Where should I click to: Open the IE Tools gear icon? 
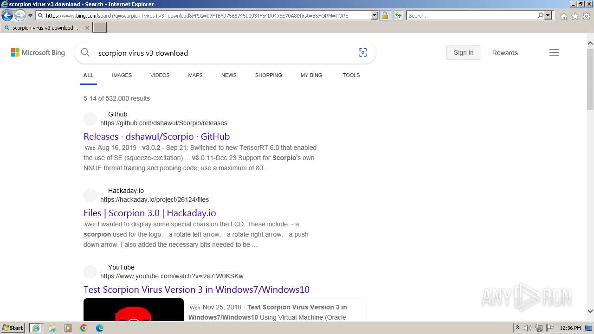pos(587,16)
